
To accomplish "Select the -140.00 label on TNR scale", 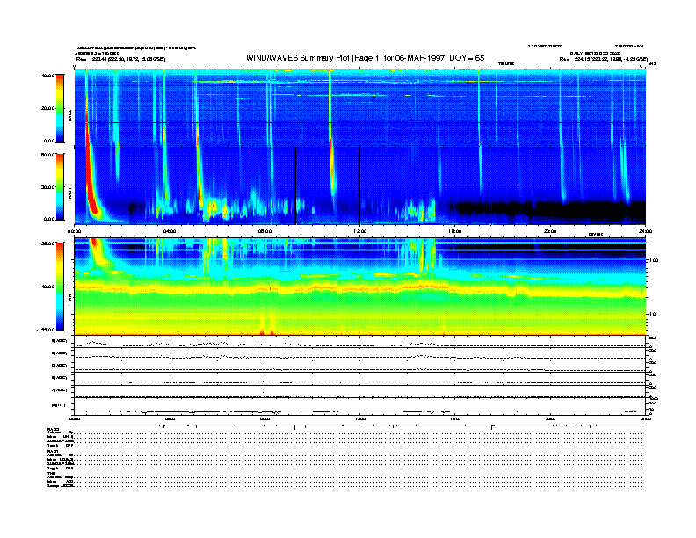I will point(46,287).
